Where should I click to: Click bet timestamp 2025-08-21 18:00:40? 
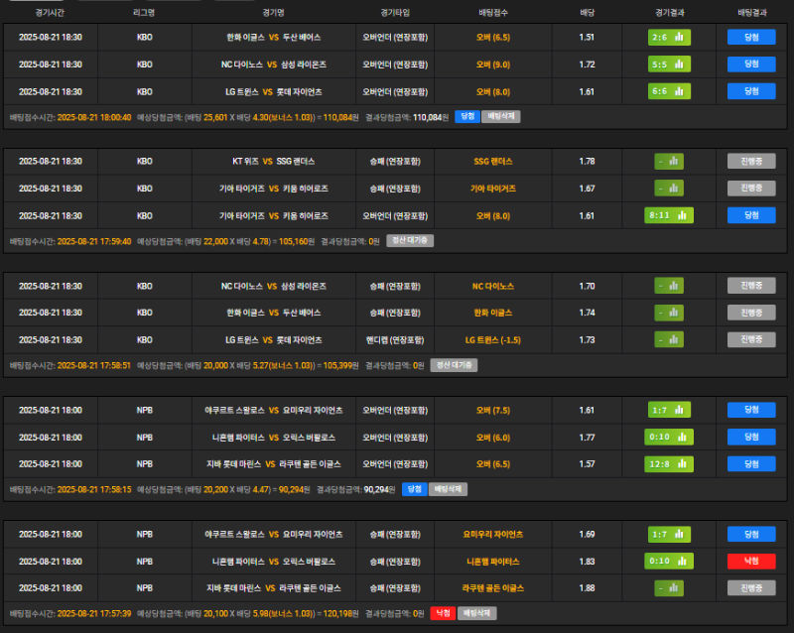click(x=94, y=117)
